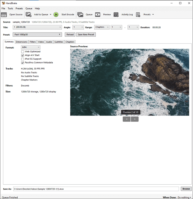Uncheck Align A/V Start
Viewport: 193px width, 199px height.
click(23, 55)
